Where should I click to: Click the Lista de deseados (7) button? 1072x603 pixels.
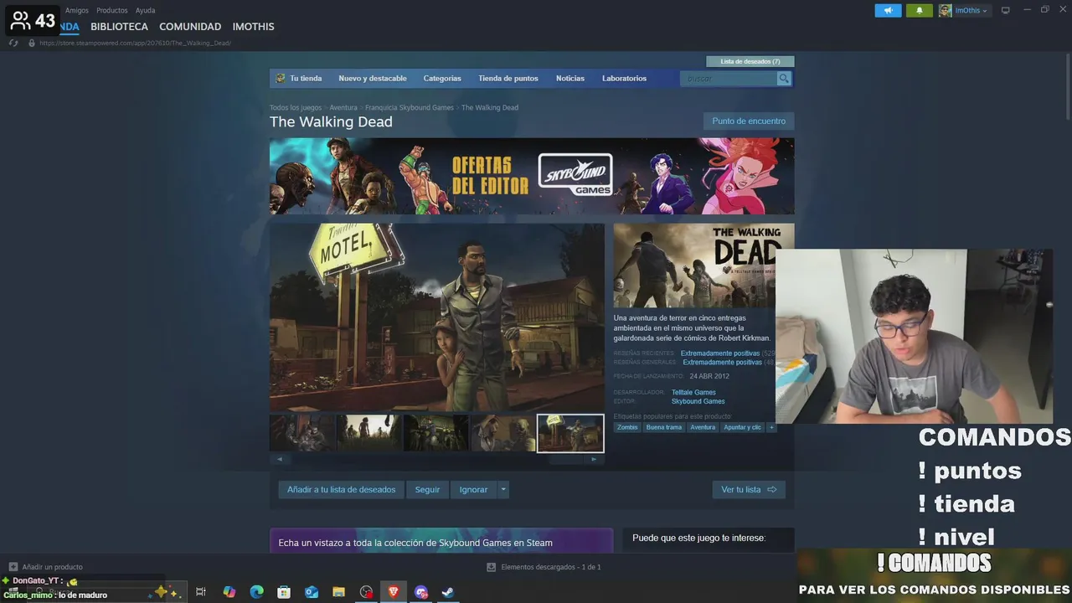click(x=750, y=61)
